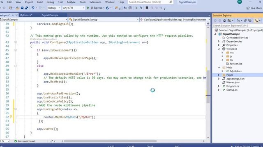The height and width of the screenshot is (147, 263).
Task: Click the Open File folder icon
Action: 17,8
